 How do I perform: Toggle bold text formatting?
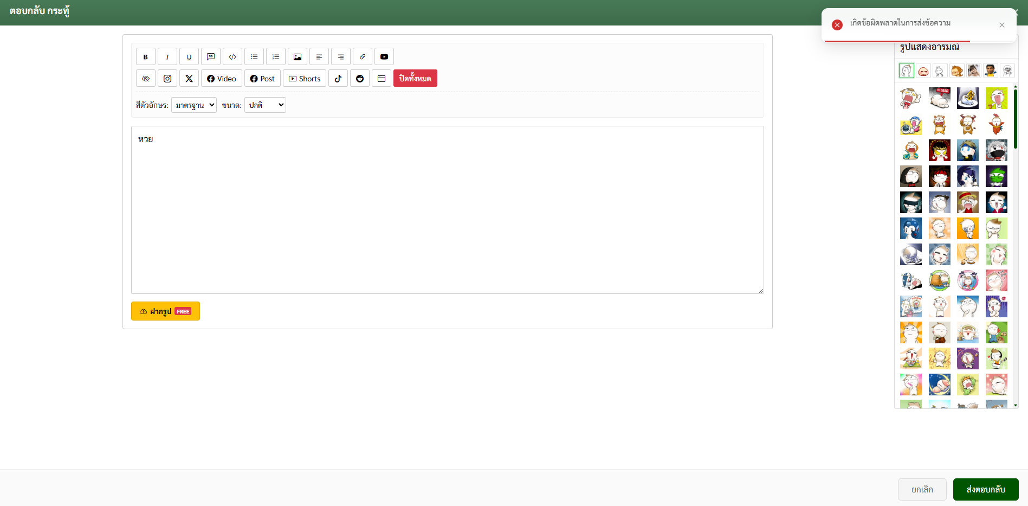145,57
